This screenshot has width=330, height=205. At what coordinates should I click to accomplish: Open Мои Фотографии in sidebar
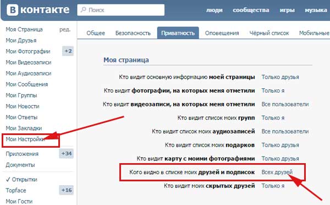click(28, 51)
